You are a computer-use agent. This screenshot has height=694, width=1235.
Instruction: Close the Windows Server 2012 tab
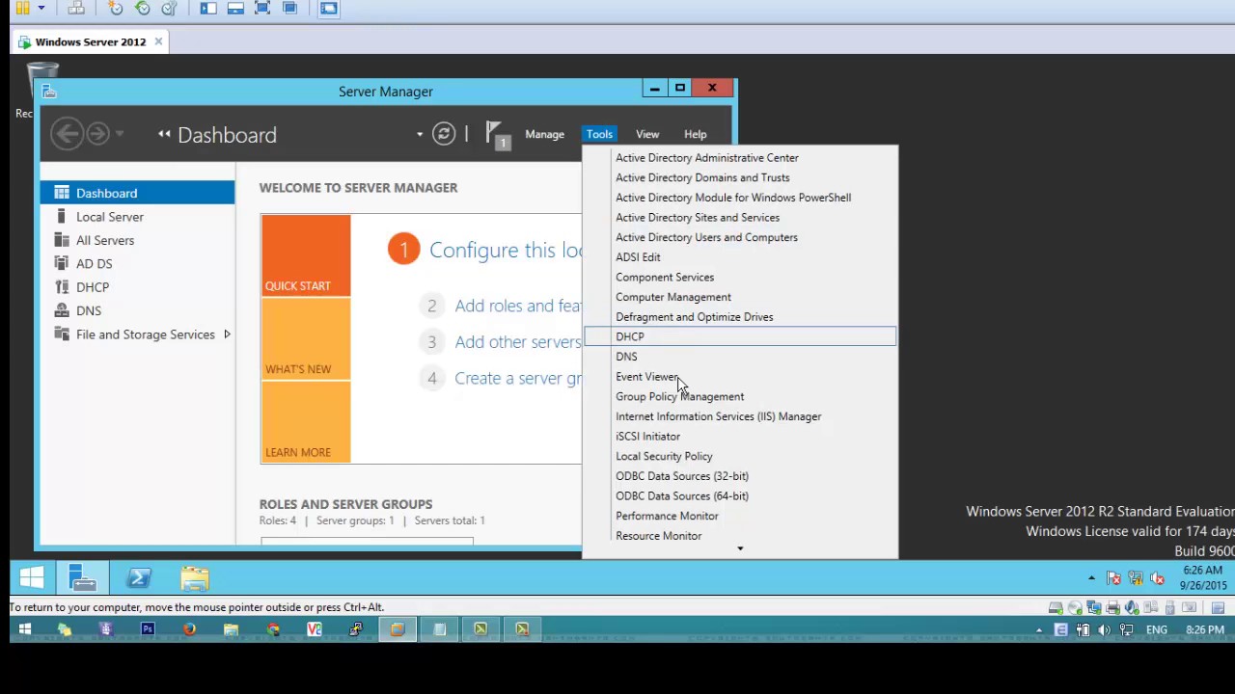158,41
